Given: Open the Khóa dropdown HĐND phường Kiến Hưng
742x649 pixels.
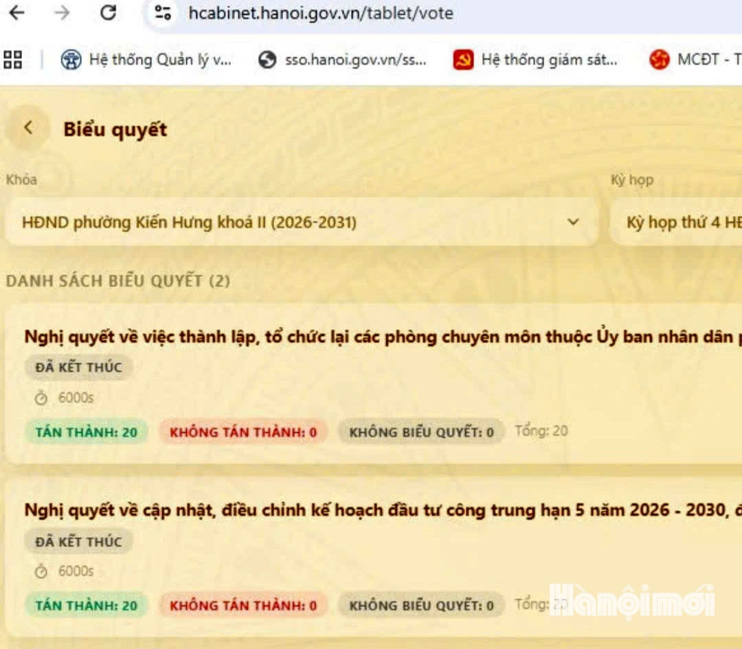Looking at the screenshot, I should pyautogui.click(x=302, y=222).
